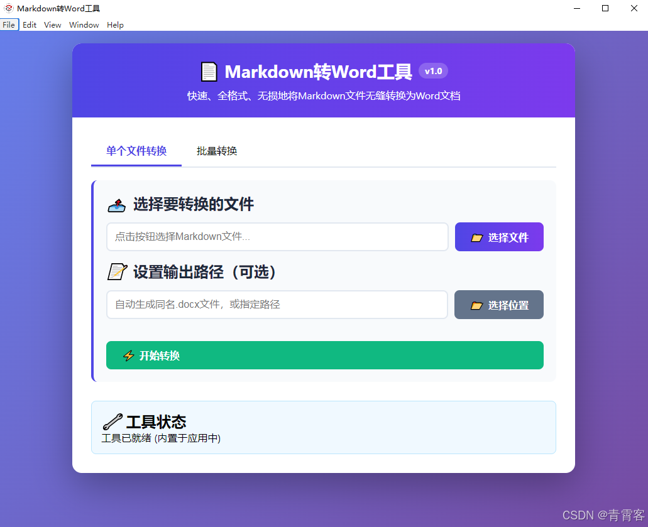Start conversion with 开始转换 button
Image resolution: width=648 pixels, height=527 pixels.
pyautogui.click(x=324, y=355)
